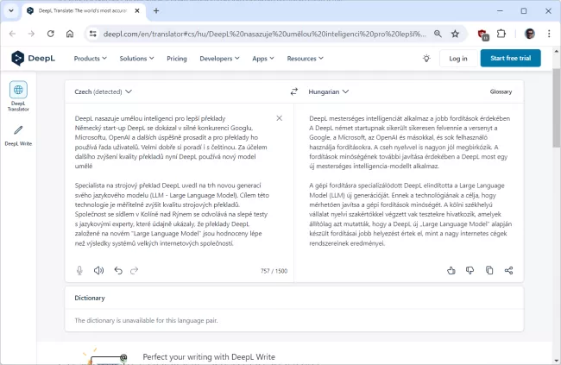Open the Glossary option
Screen dimensions: 561x365
tap(501, 91)
